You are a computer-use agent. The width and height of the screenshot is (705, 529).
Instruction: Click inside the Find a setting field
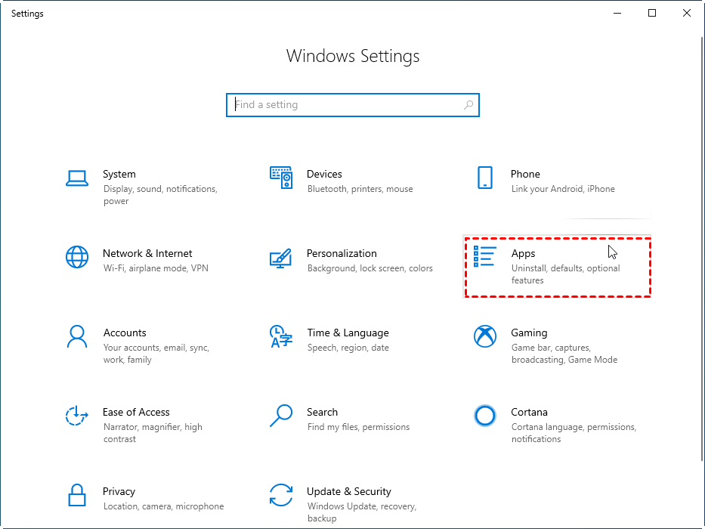point(348,105)
